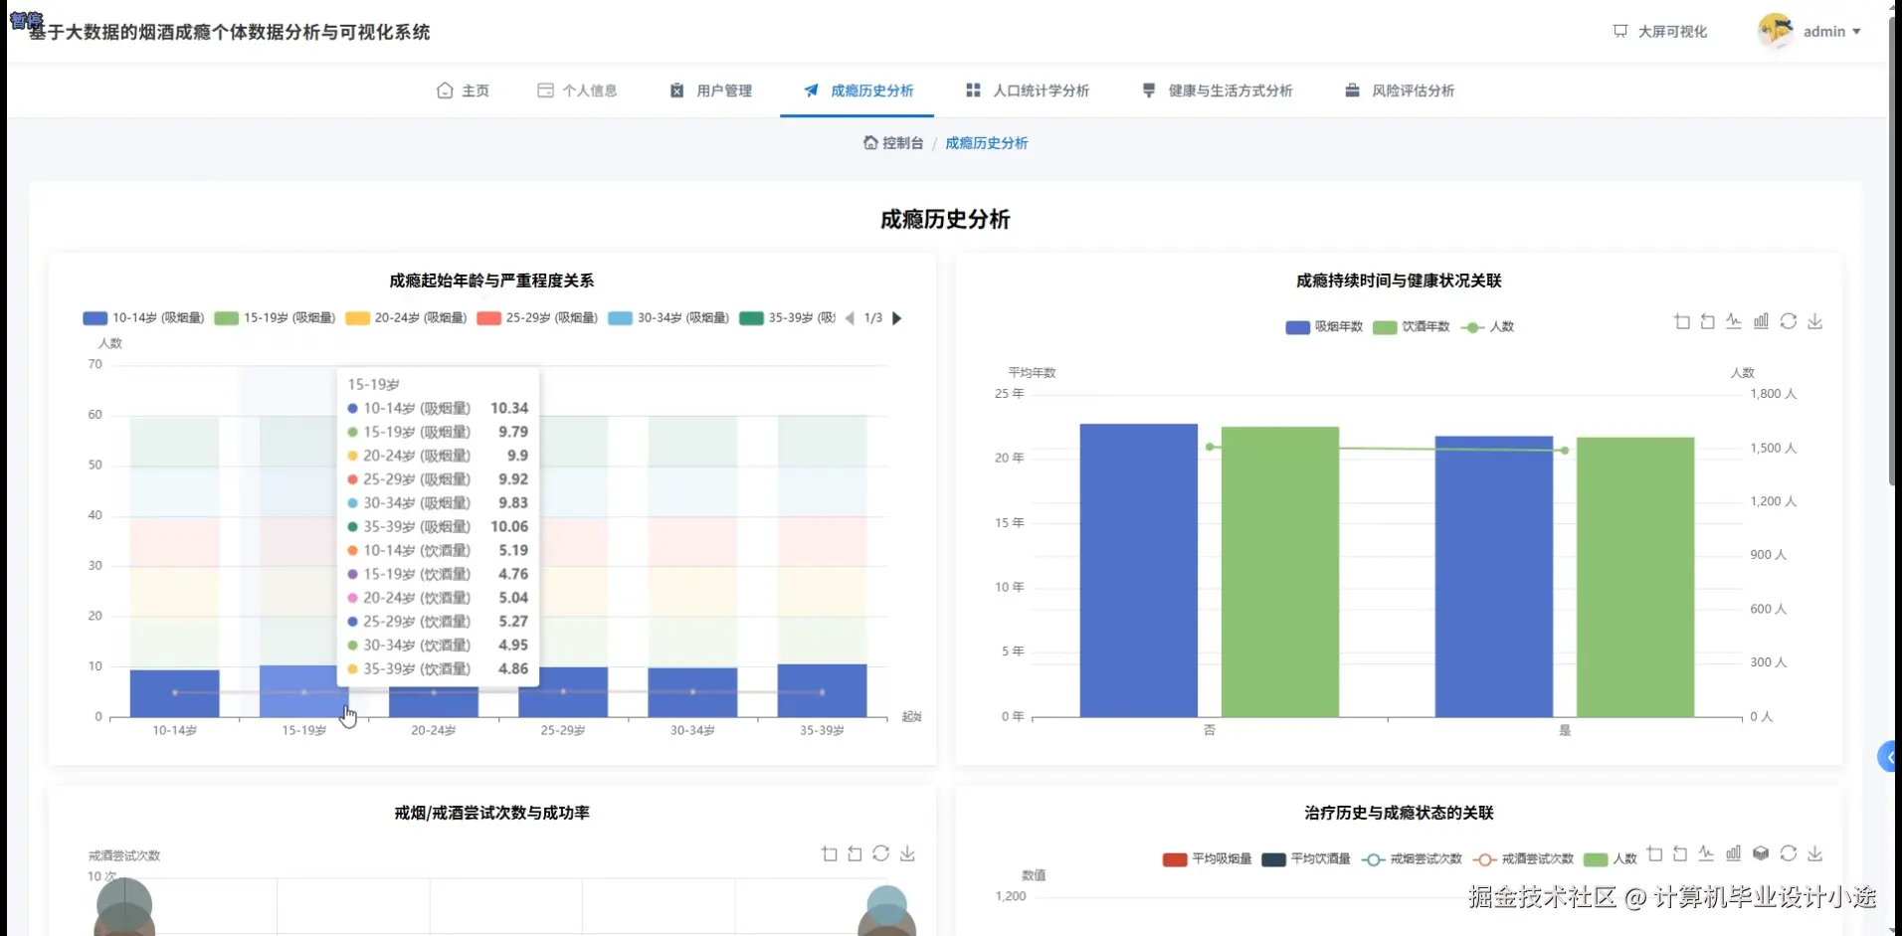Toggle 饮酒年数 legend in duration chart
Image resolution: width=1902 pixels, height=936 pixels.
point(1411,327)
